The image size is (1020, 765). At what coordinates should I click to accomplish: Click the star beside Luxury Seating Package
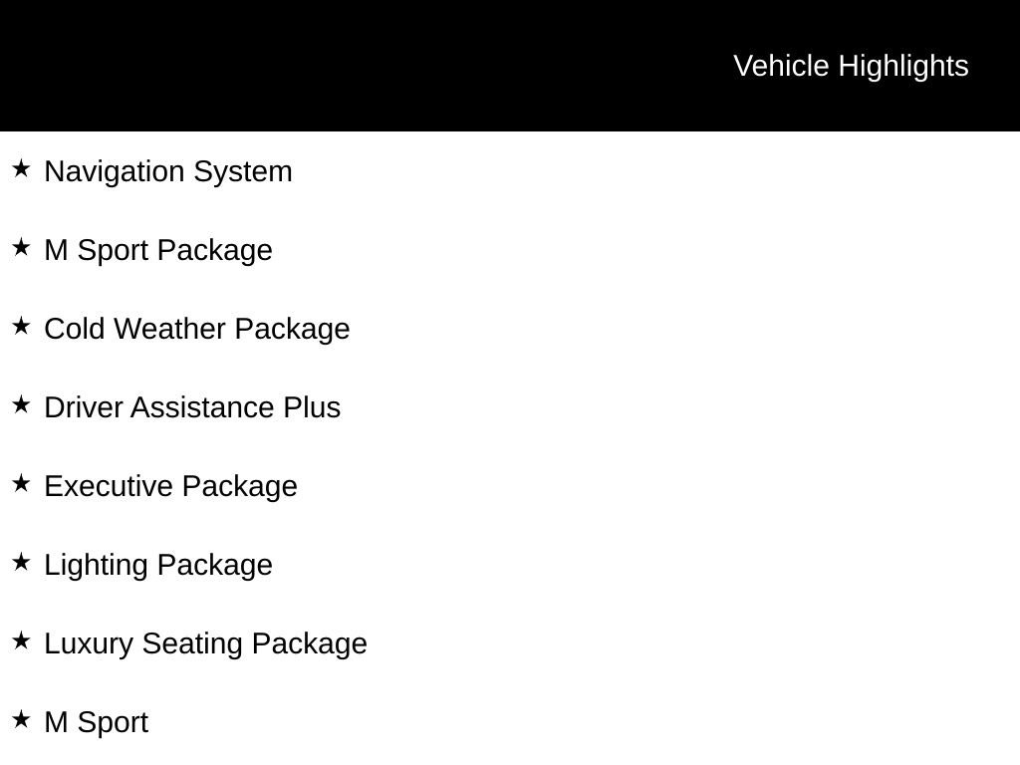pos(21,641)
